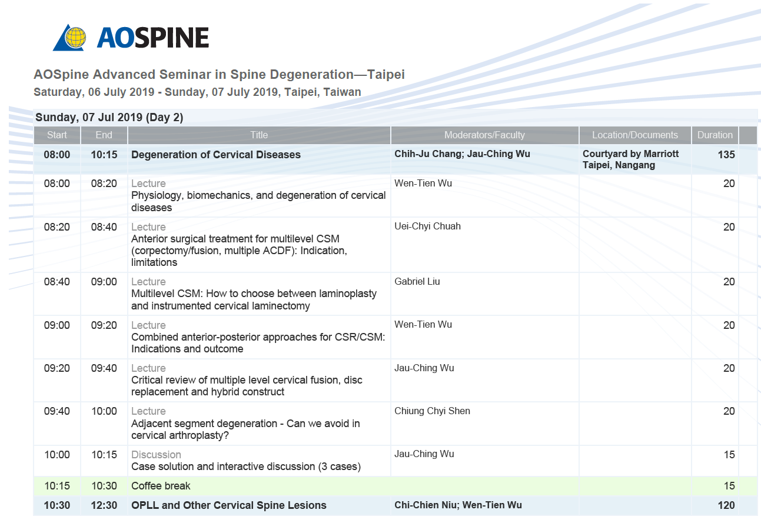The width and height of the screenshot is (761, 523).
Task: Click faculty name 'Gabriel Liu'
Action: click(417, 282)
